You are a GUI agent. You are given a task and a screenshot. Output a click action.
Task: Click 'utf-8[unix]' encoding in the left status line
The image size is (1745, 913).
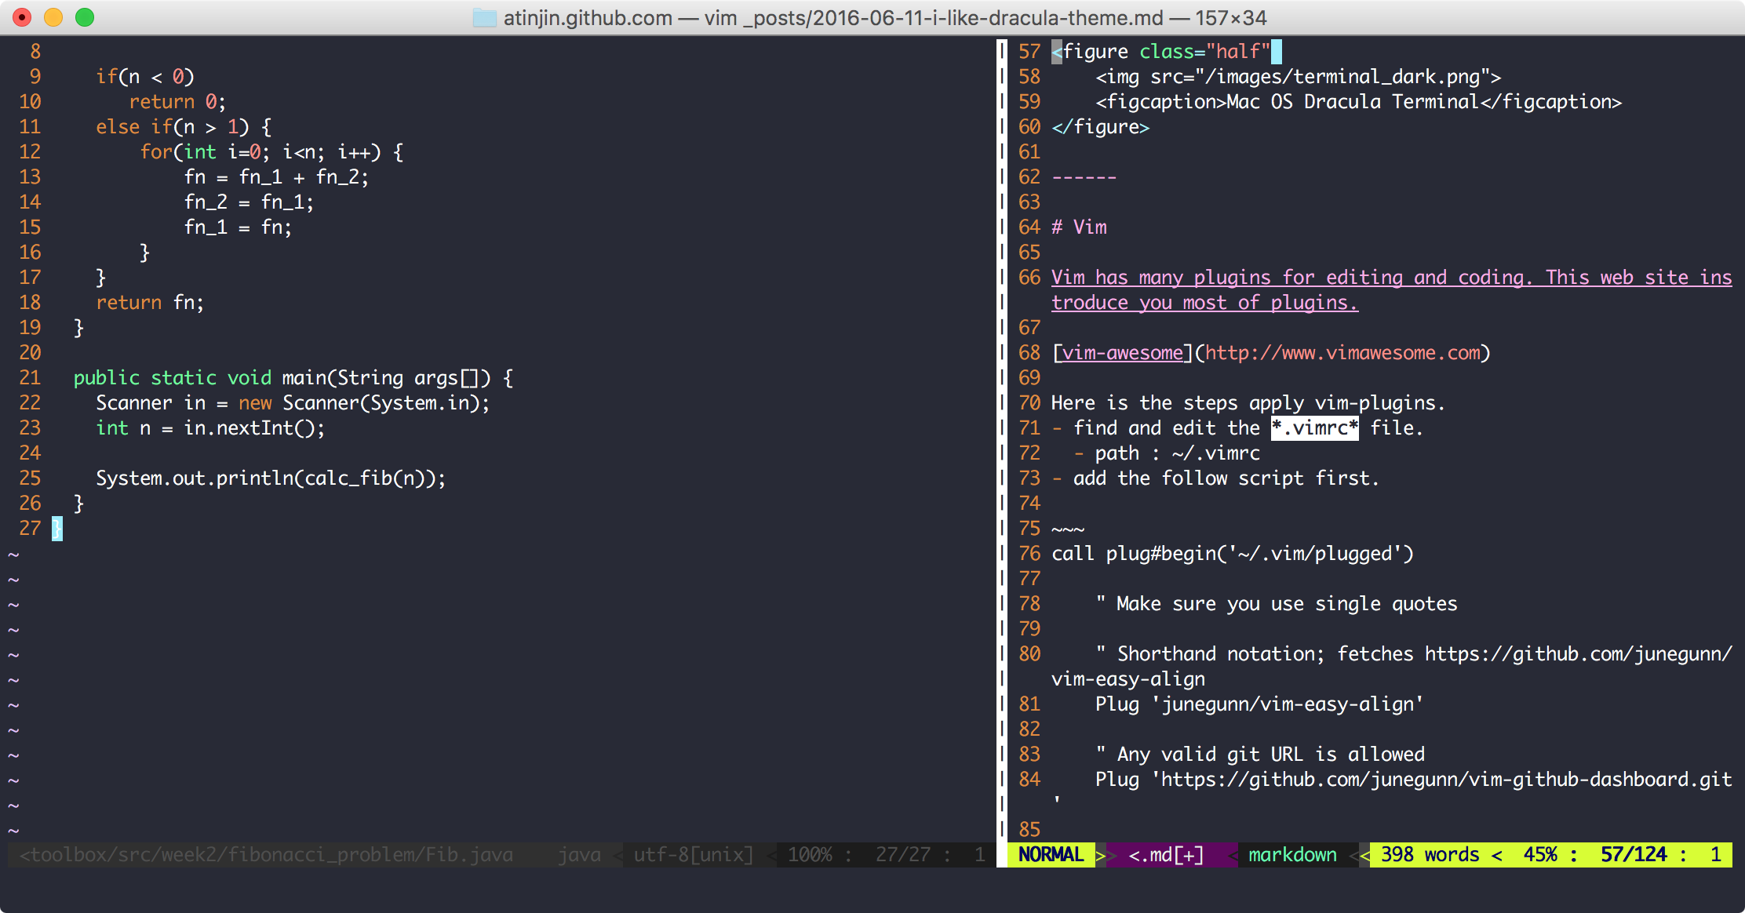click(x=694, y=854)
